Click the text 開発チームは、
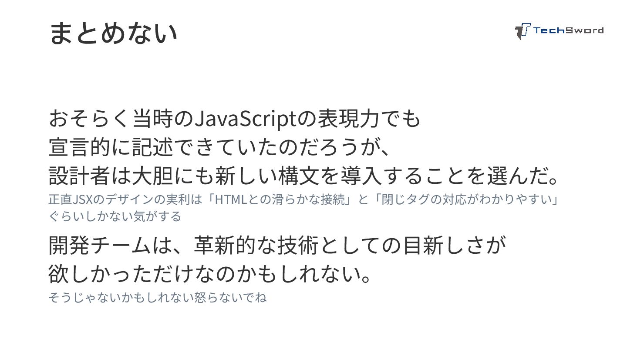The height and width of the screenshot is (352, 627). tap(121, 246)
